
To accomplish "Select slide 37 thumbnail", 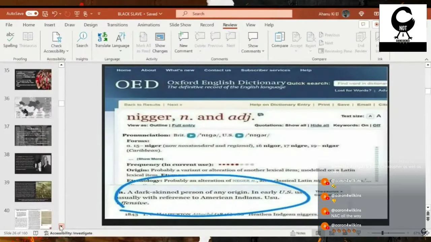I will coord(33,135).
